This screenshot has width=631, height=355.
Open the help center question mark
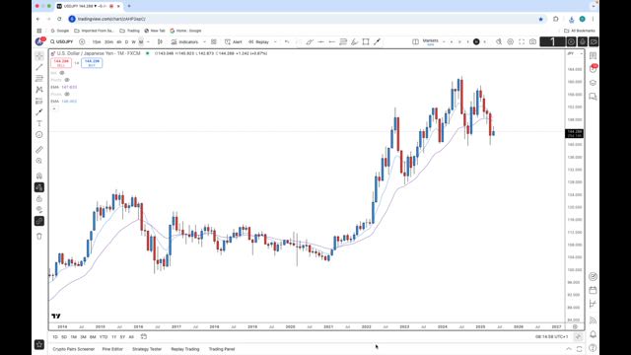593,348
